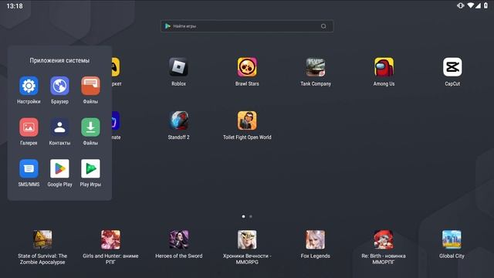Click the magnifier search icon
The height and width of the screenshot is (278, 494).
pos(323,26)
